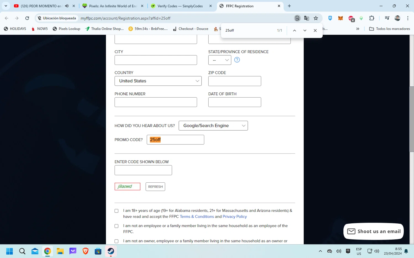414x258 pixels.
Task: Open the HOLIDAYS bookmark
Action: pyautogui.click(x=15, y=29)
